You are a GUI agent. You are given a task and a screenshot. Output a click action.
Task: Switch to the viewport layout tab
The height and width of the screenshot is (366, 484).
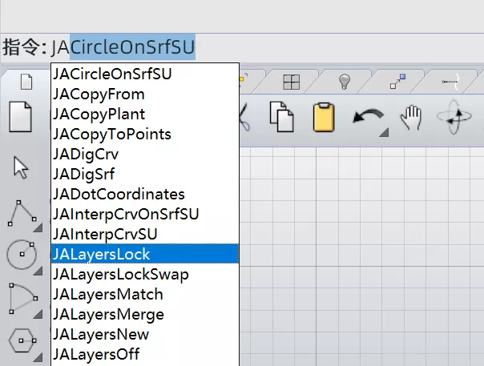coord(291,82)
